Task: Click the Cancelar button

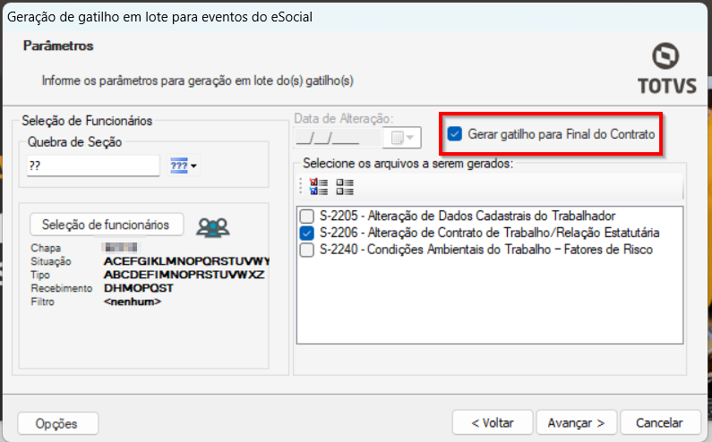Action: tap(660, 423)
